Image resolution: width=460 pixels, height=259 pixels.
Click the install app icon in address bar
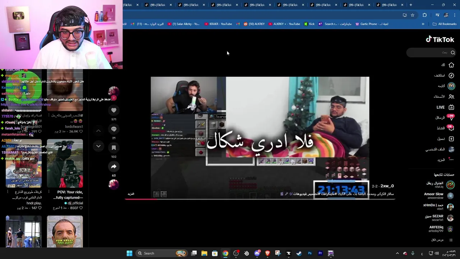pyautogui.click(x=405, y=15)
